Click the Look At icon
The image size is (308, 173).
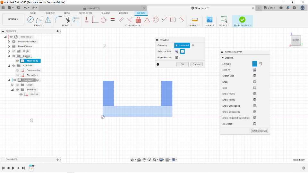pyautogui.click(x=254, y=70)
